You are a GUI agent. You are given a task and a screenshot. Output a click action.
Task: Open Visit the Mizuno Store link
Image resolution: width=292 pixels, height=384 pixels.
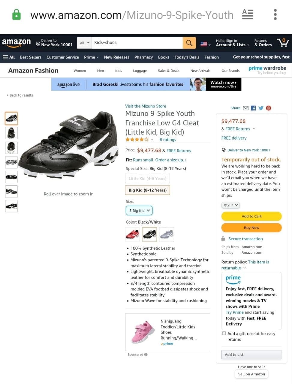click(146, 106)
